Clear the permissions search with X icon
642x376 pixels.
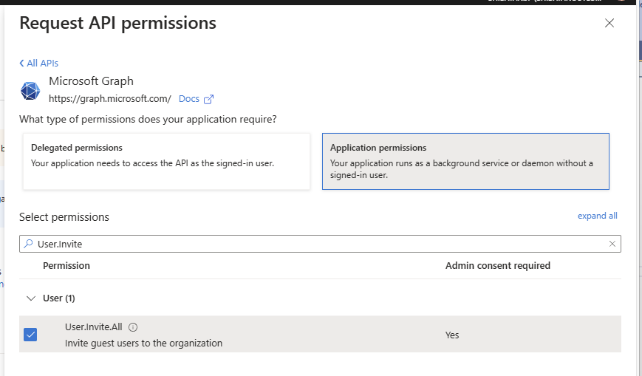[612, 244]
